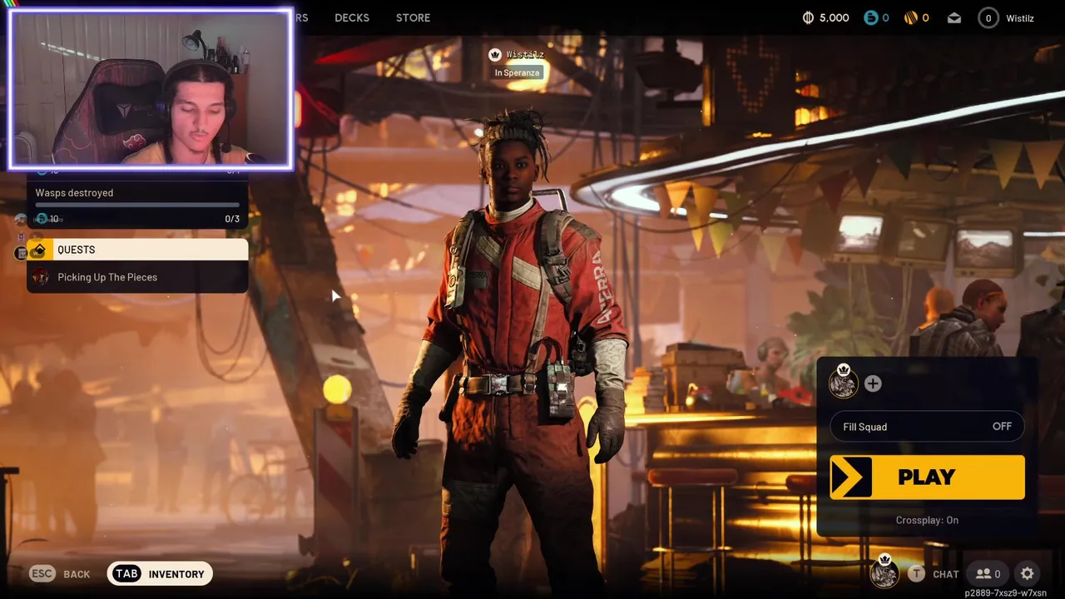Click the player avatar beside the chat bar
The image size is (1065, 599).
tap(884, 573)
